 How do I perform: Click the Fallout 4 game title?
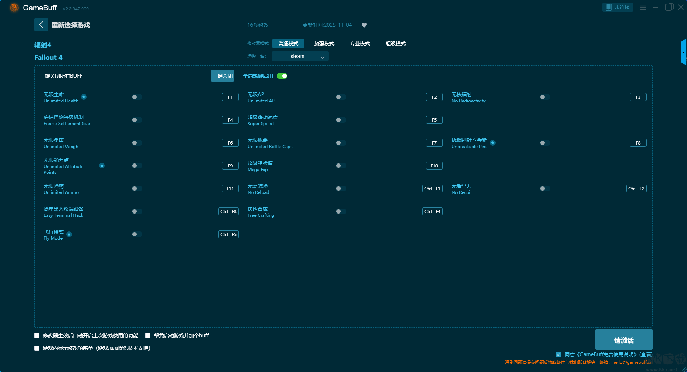(x=48, y=57)
